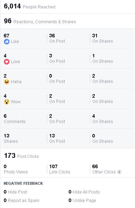
Task: Open the 6,014 People Reached figure
Action: 30,6
